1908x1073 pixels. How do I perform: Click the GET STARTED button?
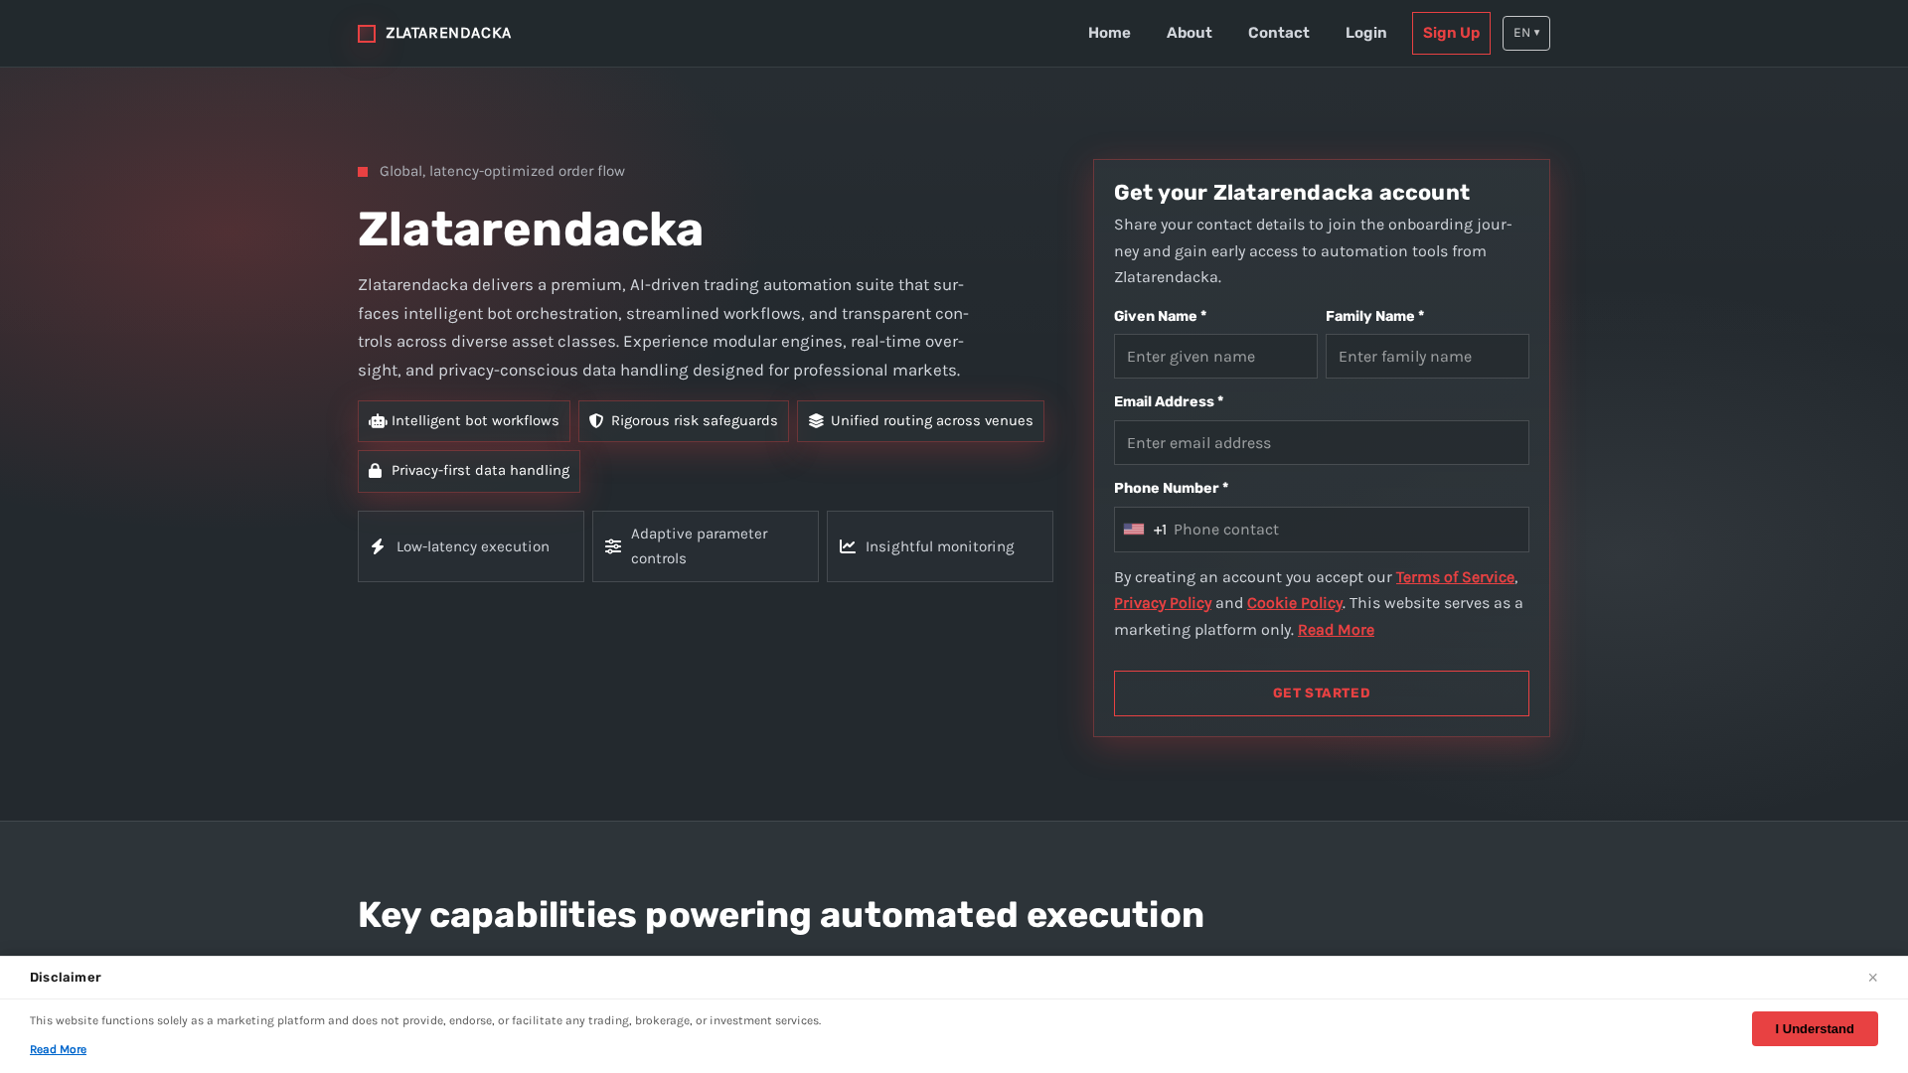tap(1322, 693)
